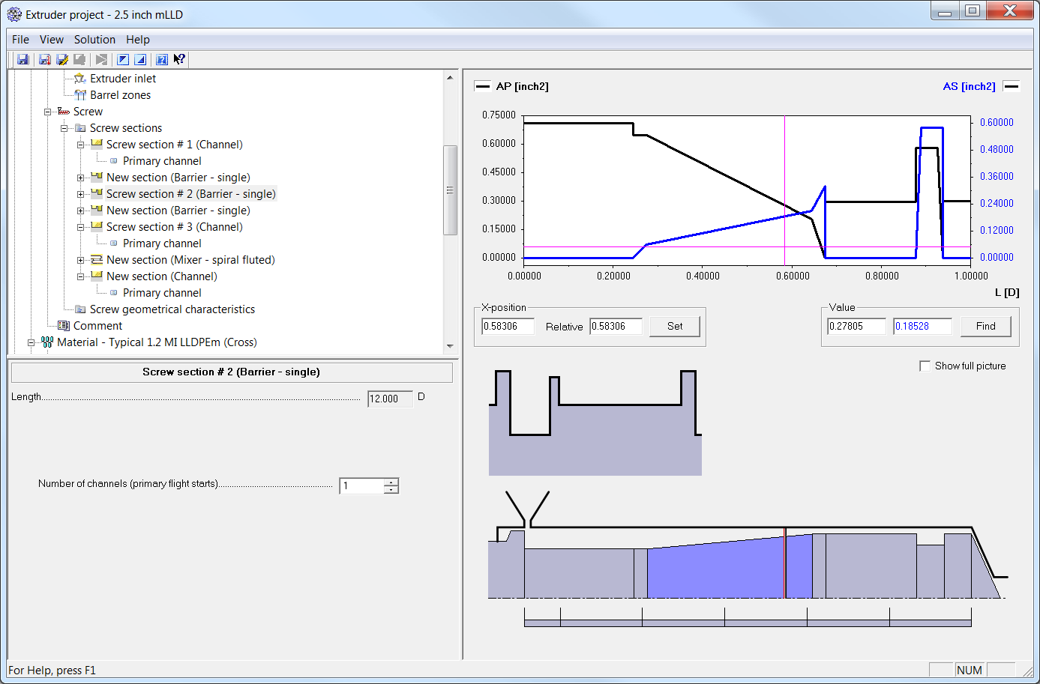The width and height of the screenshot is (1040, 684).
Task: Collapse New section (Channel) node
Action: pos(80,276)
